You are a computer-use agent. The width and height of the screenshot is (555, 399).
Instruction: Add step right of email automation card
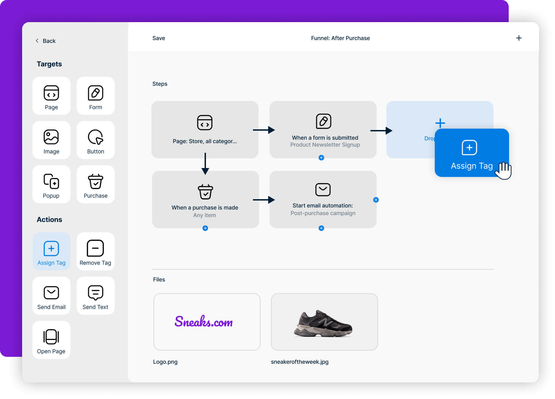point(376,200)
